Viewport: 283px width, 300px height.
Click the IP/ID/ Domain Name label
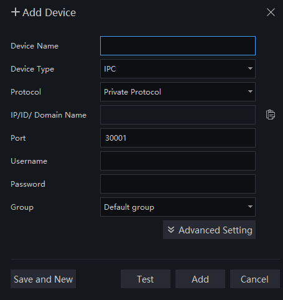pos(49,115)
